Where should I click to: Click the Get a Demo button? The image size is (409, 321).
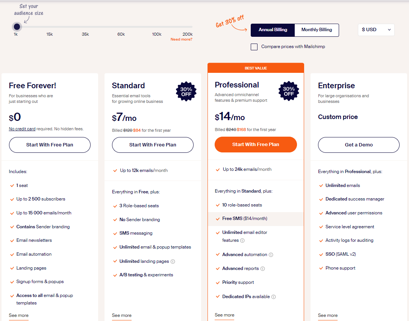(x=359, y=145)
